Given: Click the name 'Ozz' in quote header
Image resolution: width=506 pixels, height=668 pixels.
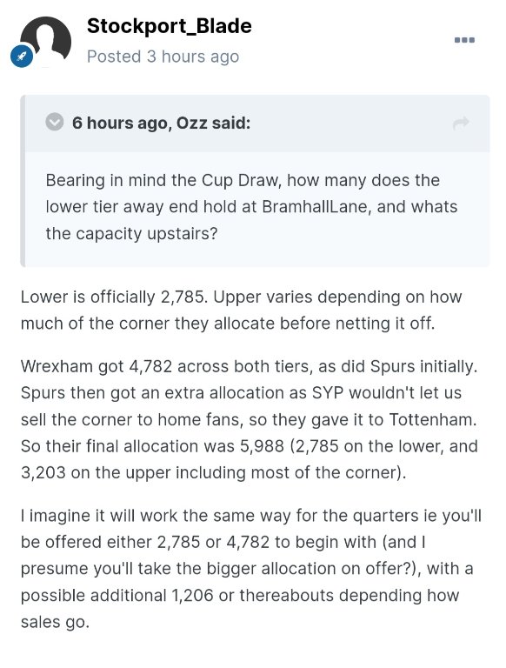Looking at the screenshot, I should [191, 123].
